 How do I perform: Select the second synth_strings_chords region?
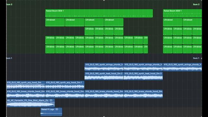tap(143, 67)
